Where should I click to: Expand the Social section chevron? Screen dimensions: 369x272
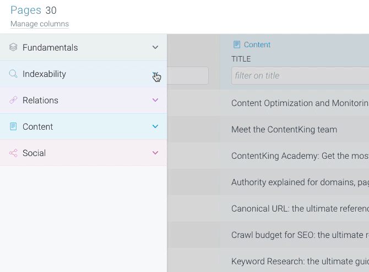[155, 153]
